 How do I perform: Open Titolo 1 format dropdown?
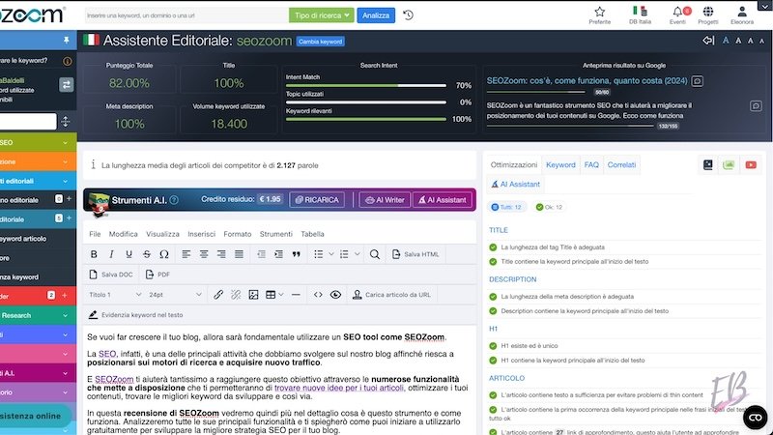115,295
